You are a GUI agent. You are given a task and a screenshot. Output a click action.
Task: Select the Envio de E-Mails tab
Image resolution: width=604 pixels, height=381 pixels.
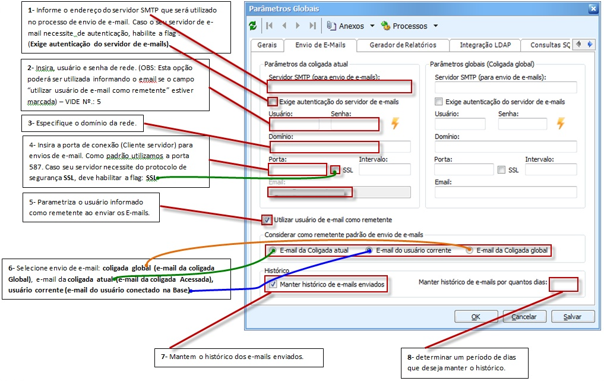pos(321,45)
